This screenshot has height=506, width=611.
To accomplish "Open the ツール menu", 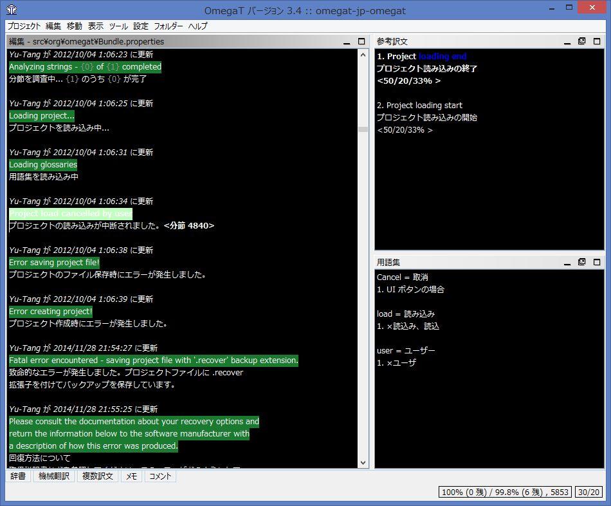I will [118, 26].
